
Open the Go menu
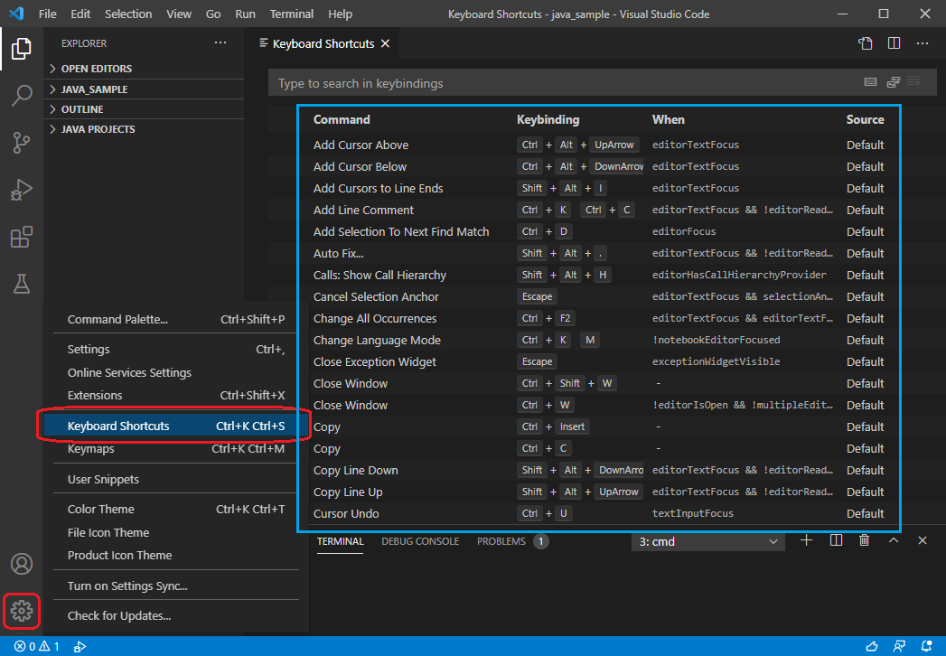click(x=213, y=14)
